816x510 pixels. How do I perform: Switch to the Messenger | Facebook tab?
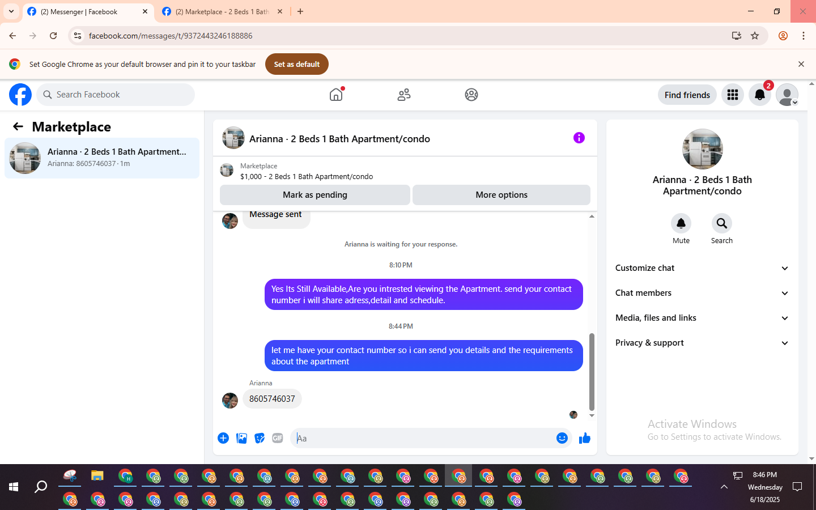(x=88, y=12)
